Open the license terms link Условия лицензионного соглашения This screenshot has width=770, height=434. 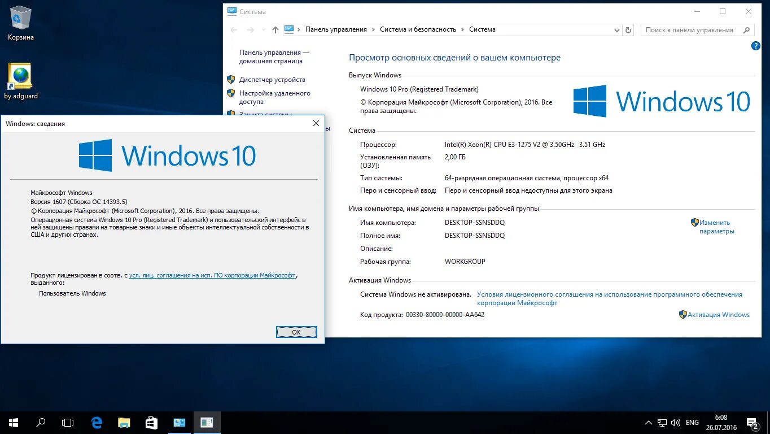(610, 298)
